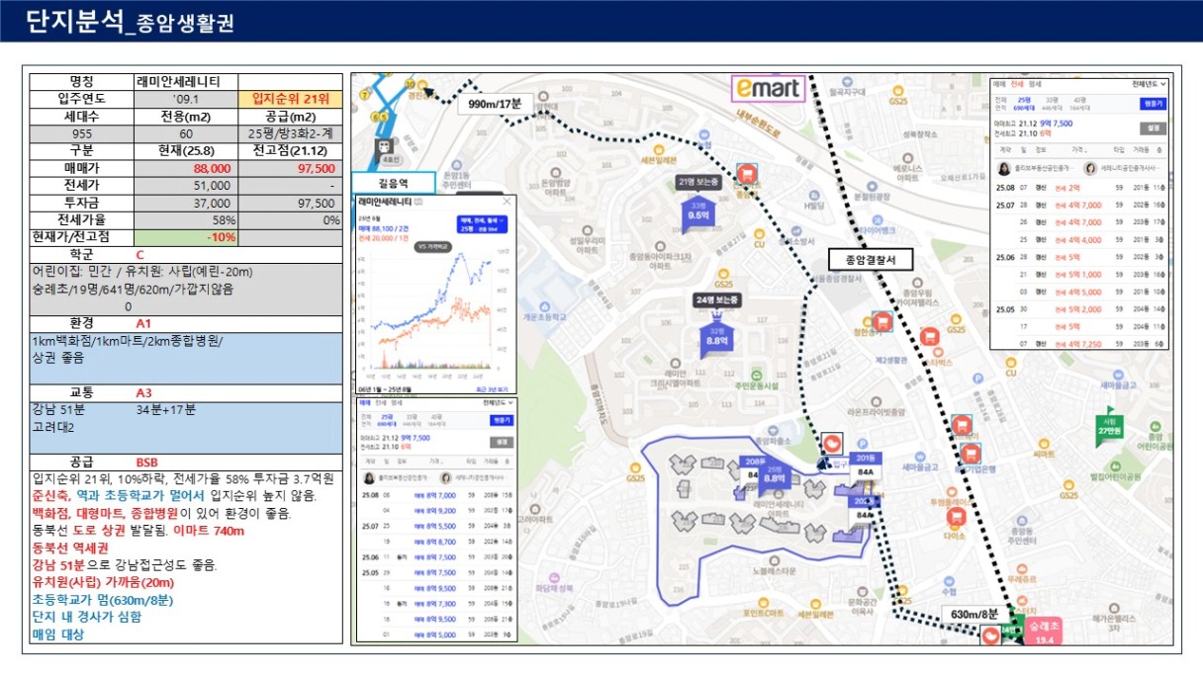
Task: Click the blue 평듣기 button in the 전세 transactions panel
Action: click(x=1154, y=103)
